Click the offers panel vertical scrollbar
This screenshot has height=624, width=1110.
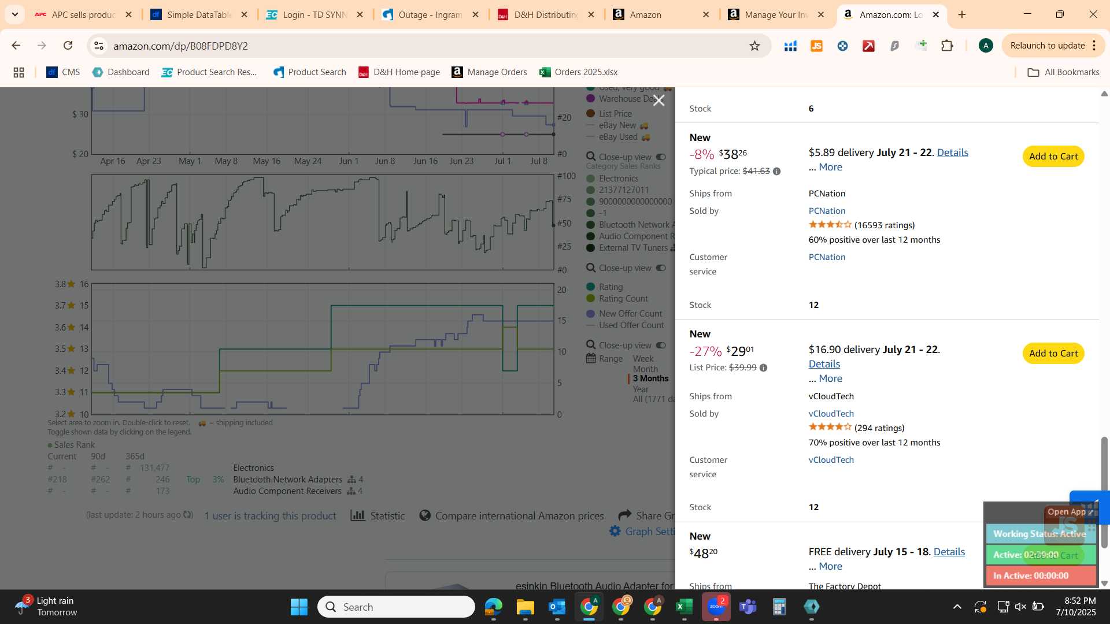1104,492
